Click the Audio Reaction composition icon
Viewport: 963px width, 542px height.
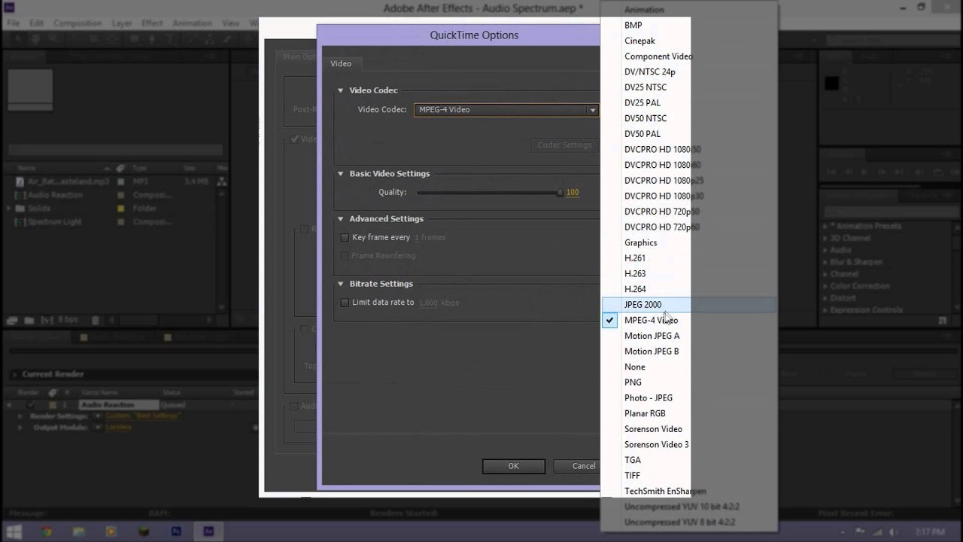point(20,195)
